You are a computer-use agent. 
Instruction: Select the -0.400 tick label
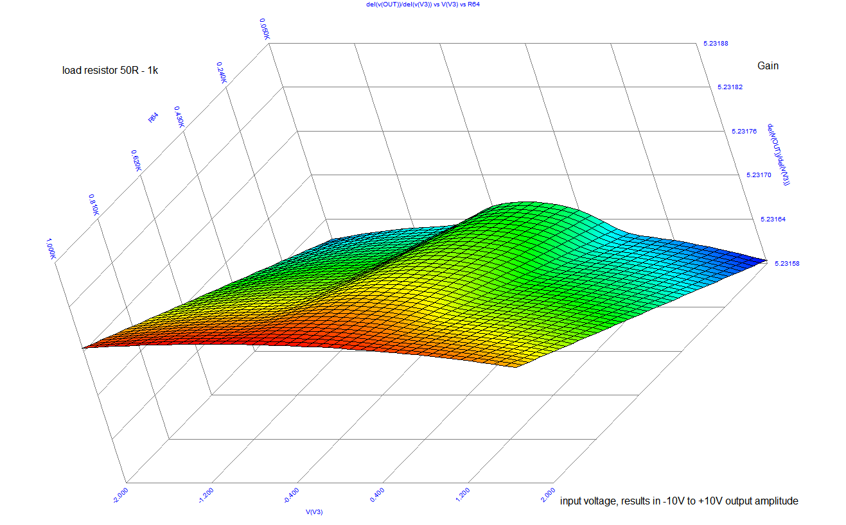292,495
